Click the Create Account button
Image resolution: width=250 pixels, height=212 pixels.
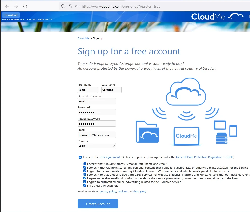98,204
